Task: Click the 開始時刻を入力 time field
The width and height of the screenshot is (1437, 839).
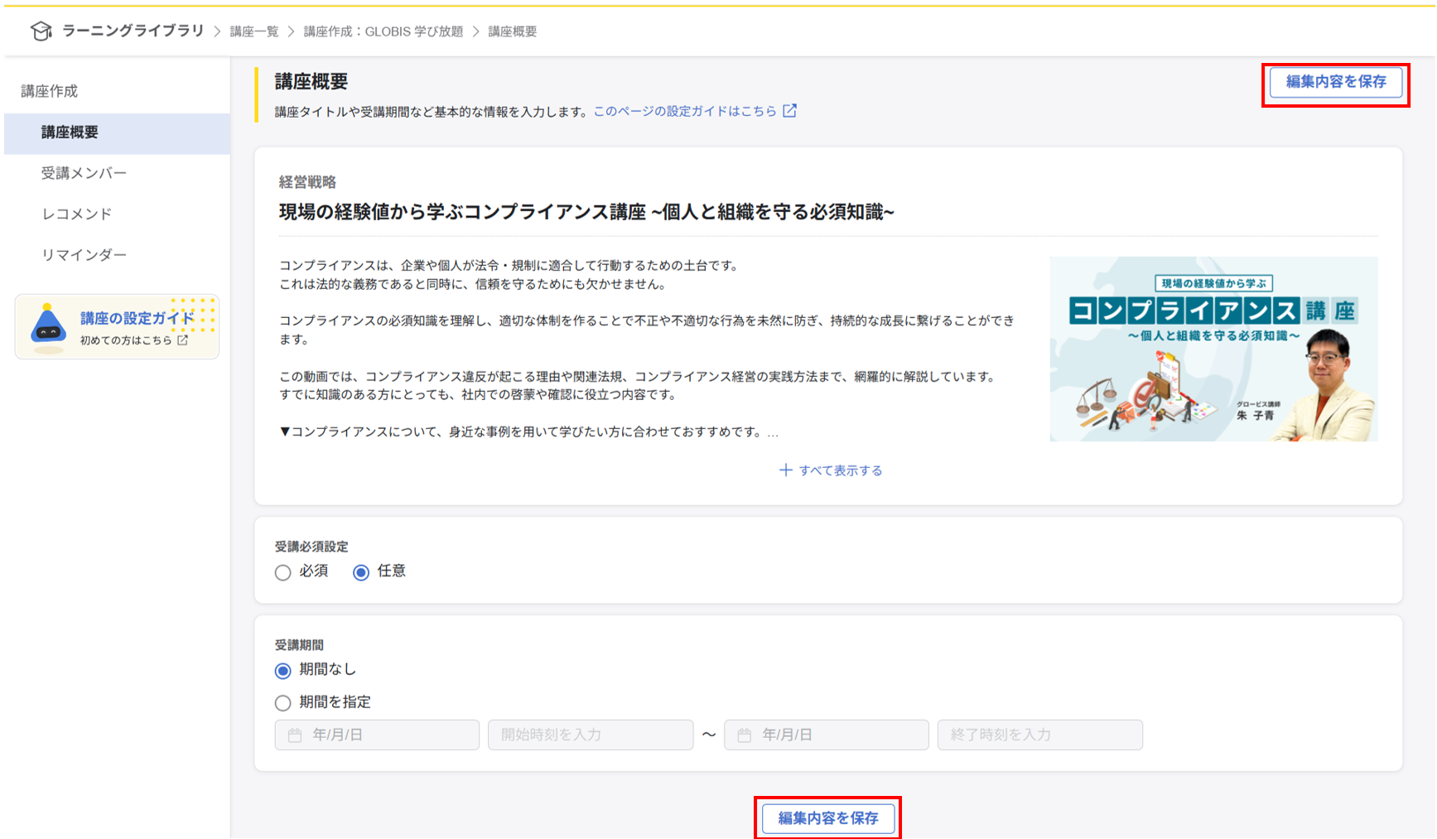Action: [x=590, y=735]
